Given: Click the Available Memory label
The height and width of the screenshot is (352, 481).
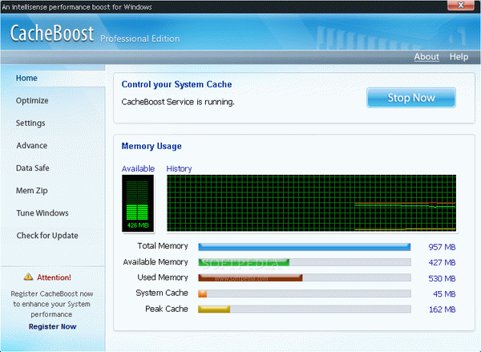Looking at the screenshot, I should click(156, 262).
